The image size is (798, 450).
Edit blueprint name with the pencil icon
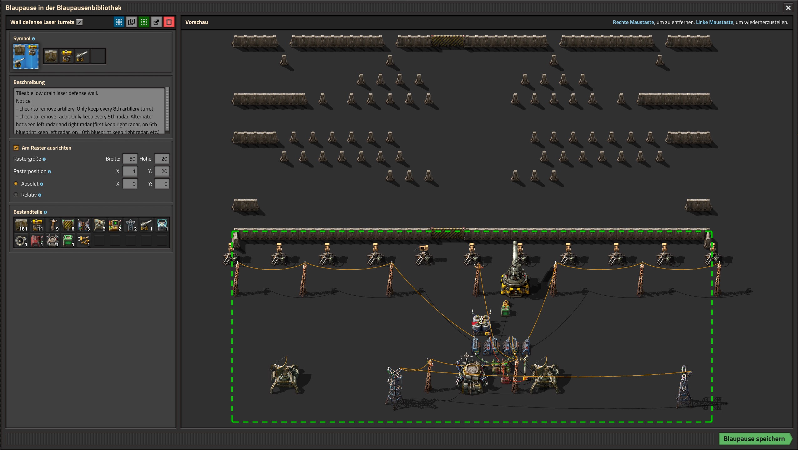click(x=80, y=22)
